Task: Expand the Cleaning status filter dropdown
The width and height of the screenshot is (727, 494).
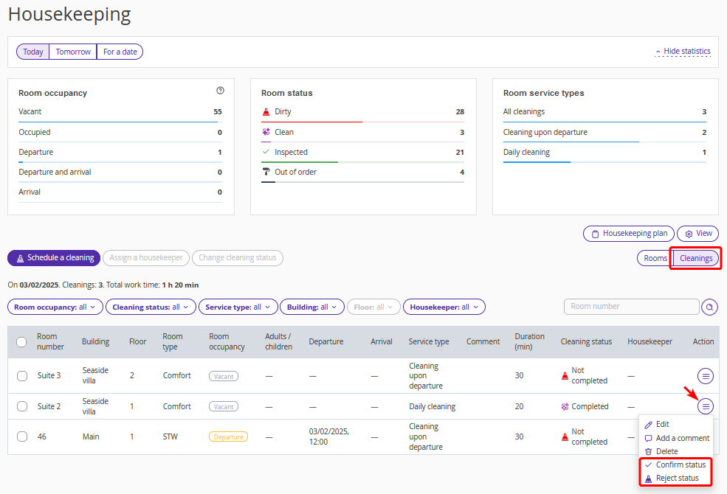Action: pyautogui.click(x=150, y=307)
